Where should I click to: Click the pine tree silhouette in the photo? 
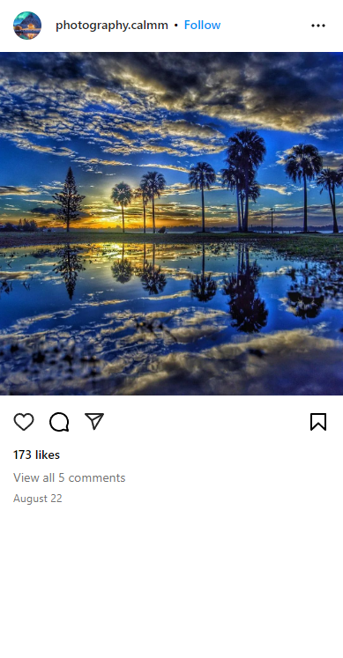(x=69, y=199)
